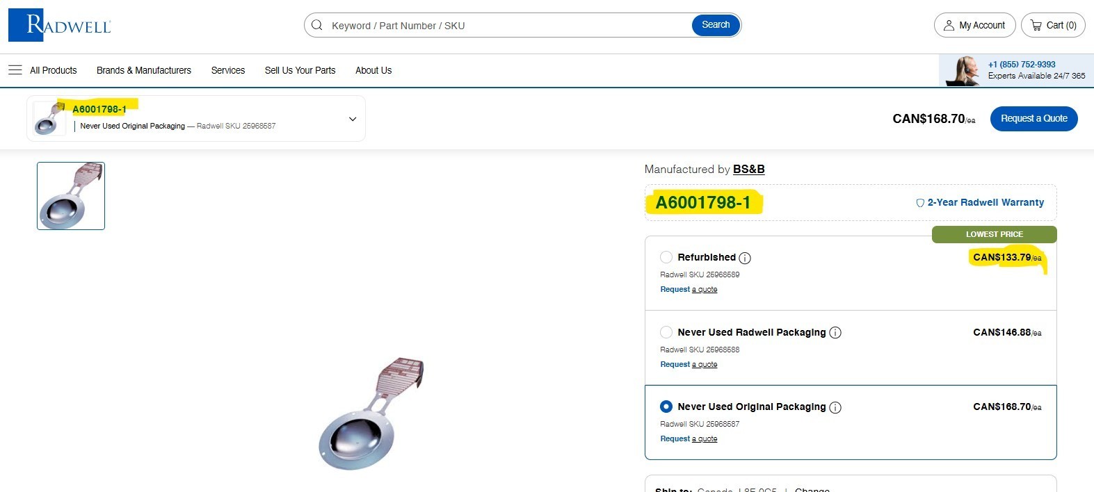Viewport: 1094px width, 492px height.
Task: Open Sell Us Your Parts menu
Action: click(300, 70)
